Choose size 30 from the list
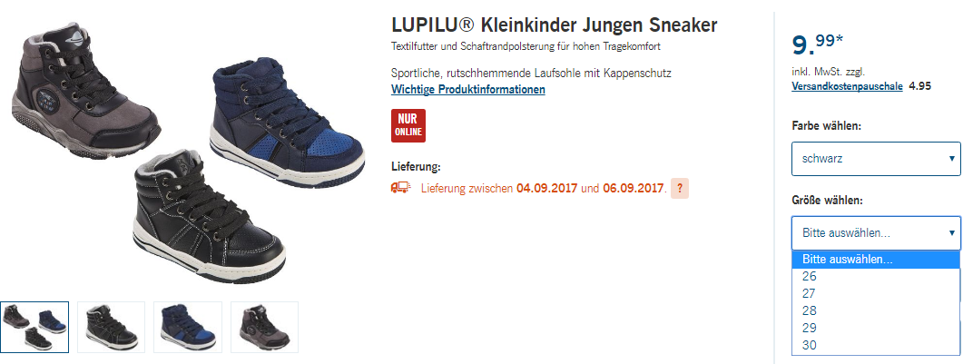 876,346
